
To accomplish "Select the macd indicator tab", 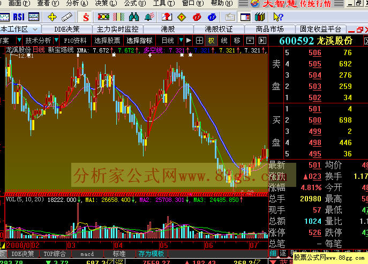I will click(87, 254).
